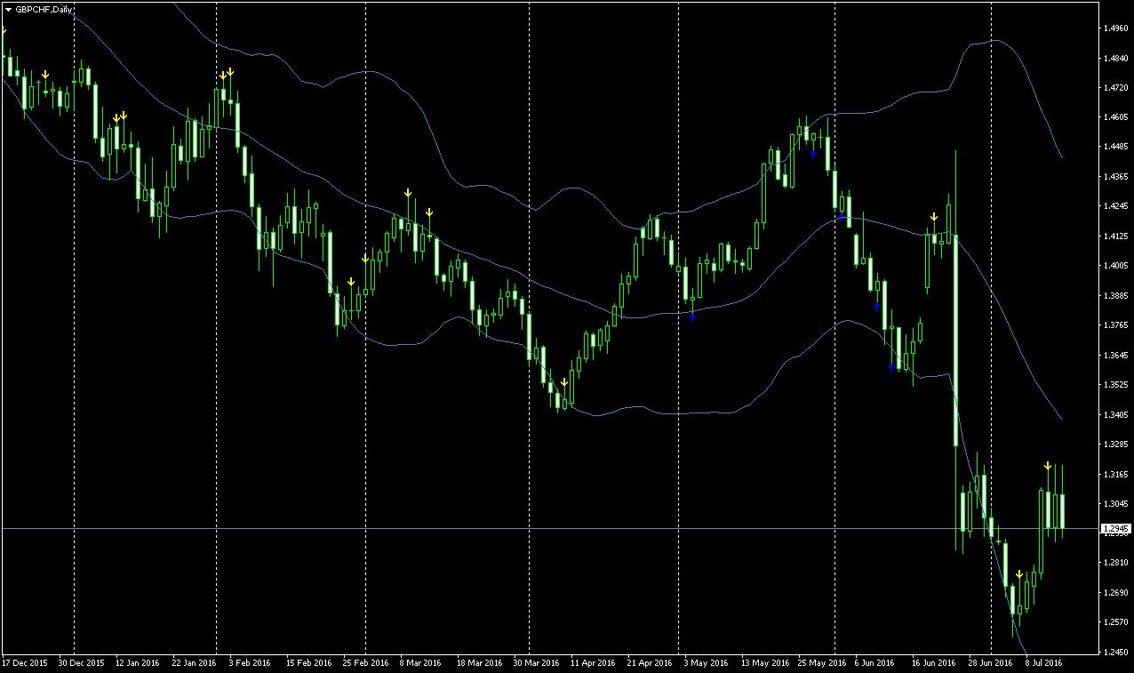Click the 1.3285 price axis label
Viewport: 1134px width, 673px height.
[1116, 444]
